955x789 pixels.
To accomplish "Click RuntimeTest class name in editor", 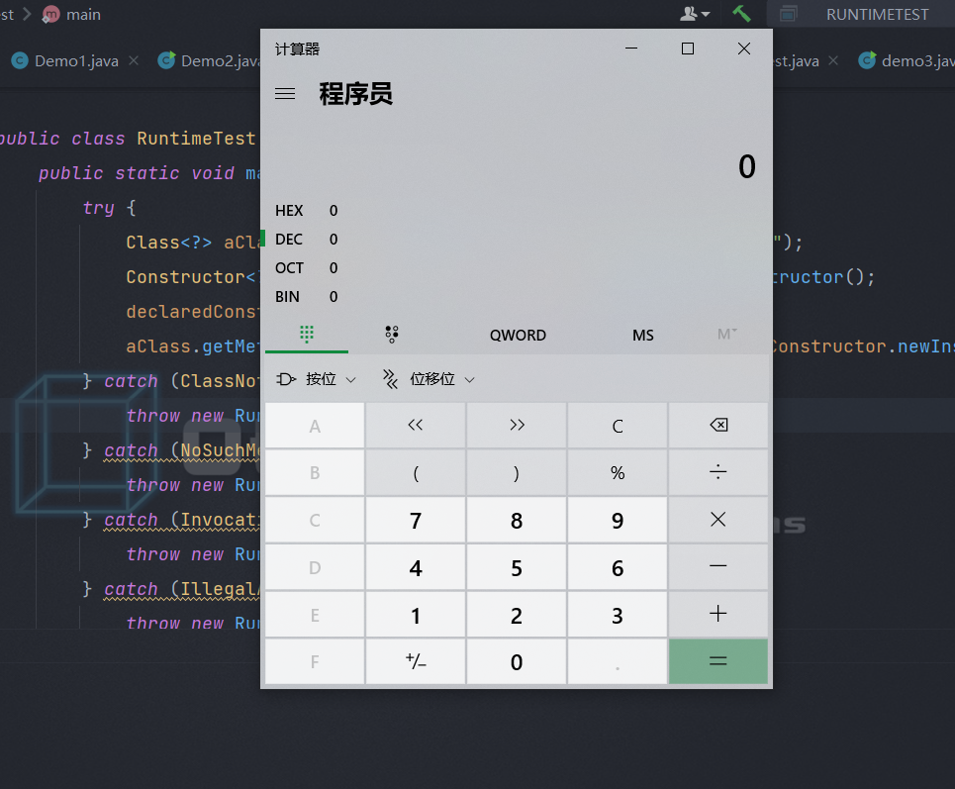I will click(196, 139).
